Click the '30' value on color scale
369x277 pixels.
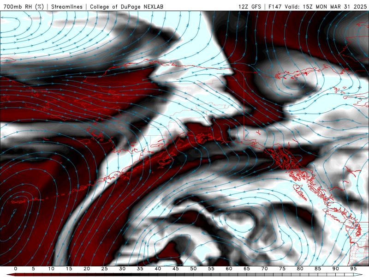[122, 269]
